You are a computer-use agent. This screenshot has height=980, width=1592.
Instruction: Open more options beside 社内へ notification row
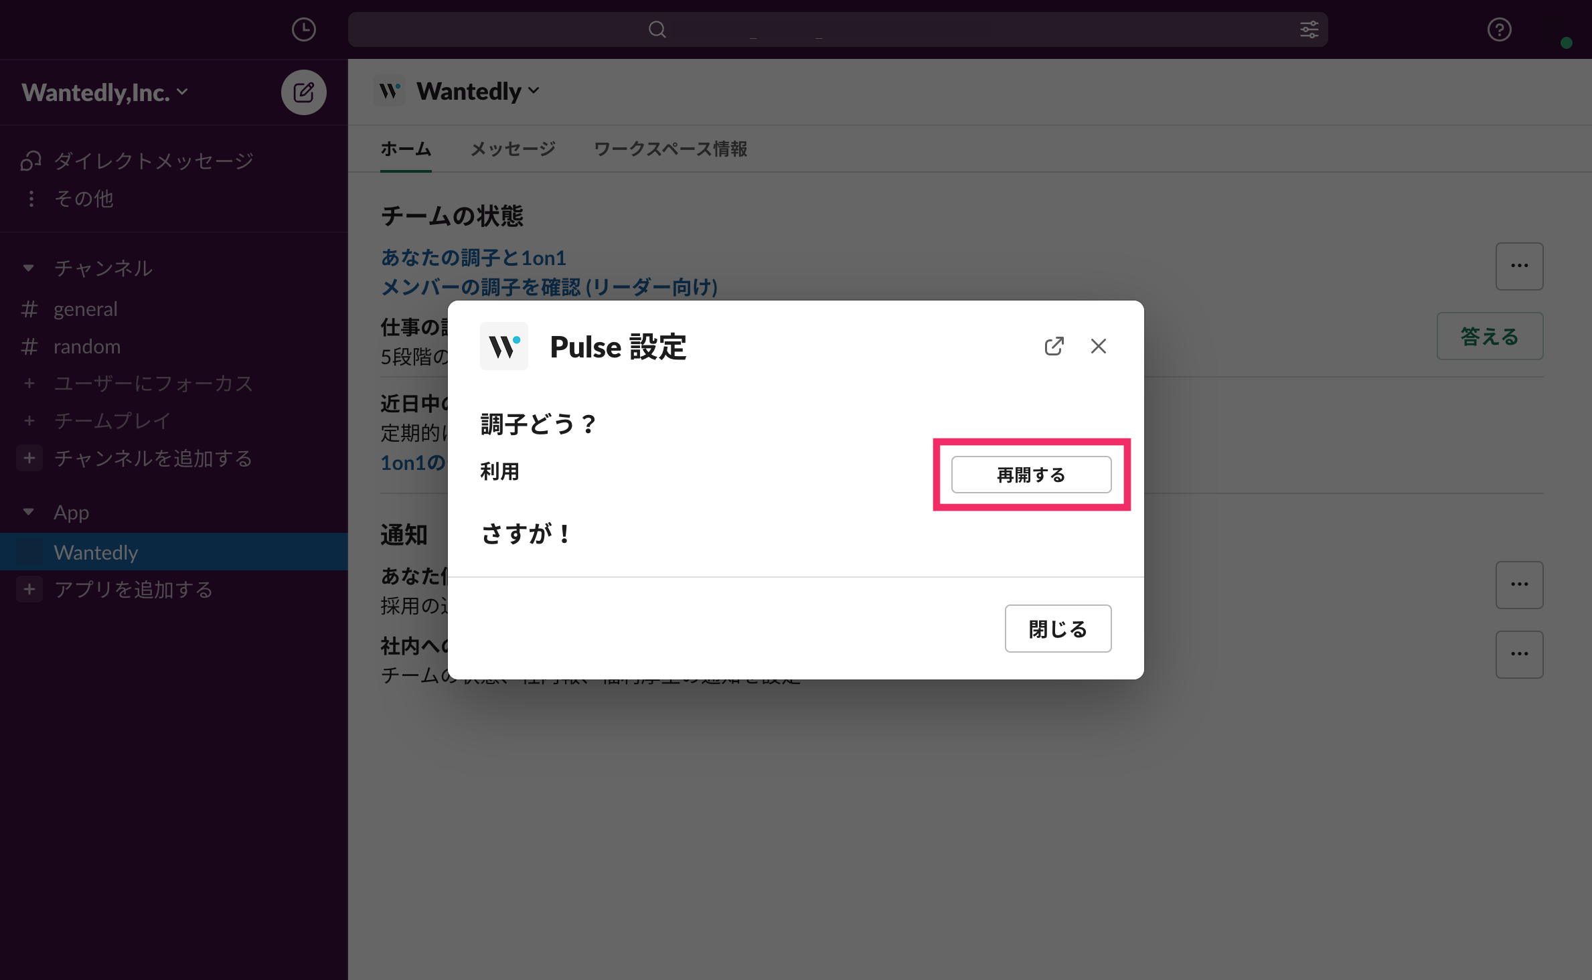(1520, 655)
